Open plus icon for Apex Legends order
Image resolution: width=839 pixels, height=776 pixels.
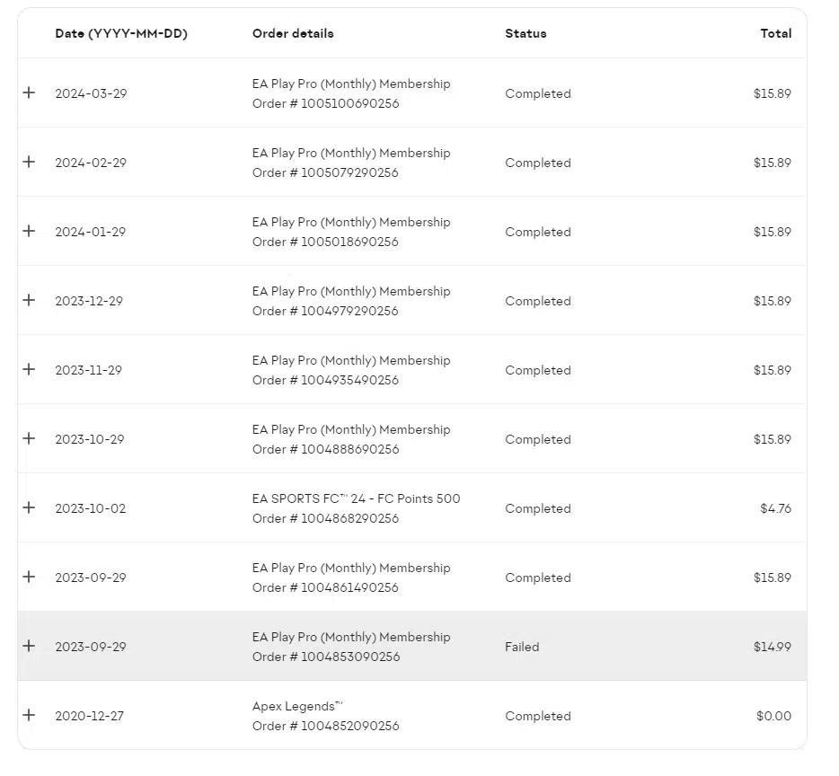[x=29, y=715]
